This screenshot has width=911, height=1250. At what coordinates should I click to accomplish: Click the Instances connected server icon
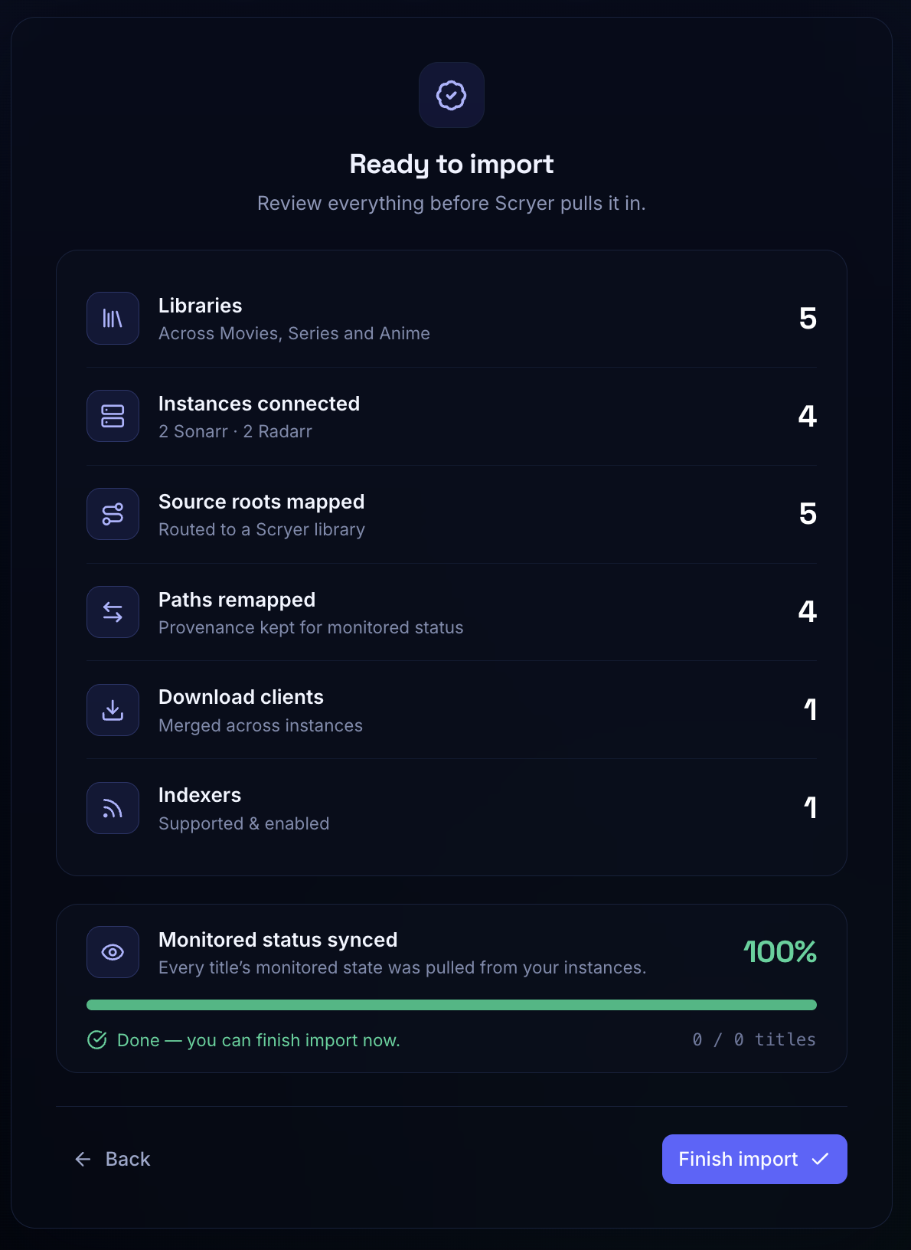pos(113,416)
